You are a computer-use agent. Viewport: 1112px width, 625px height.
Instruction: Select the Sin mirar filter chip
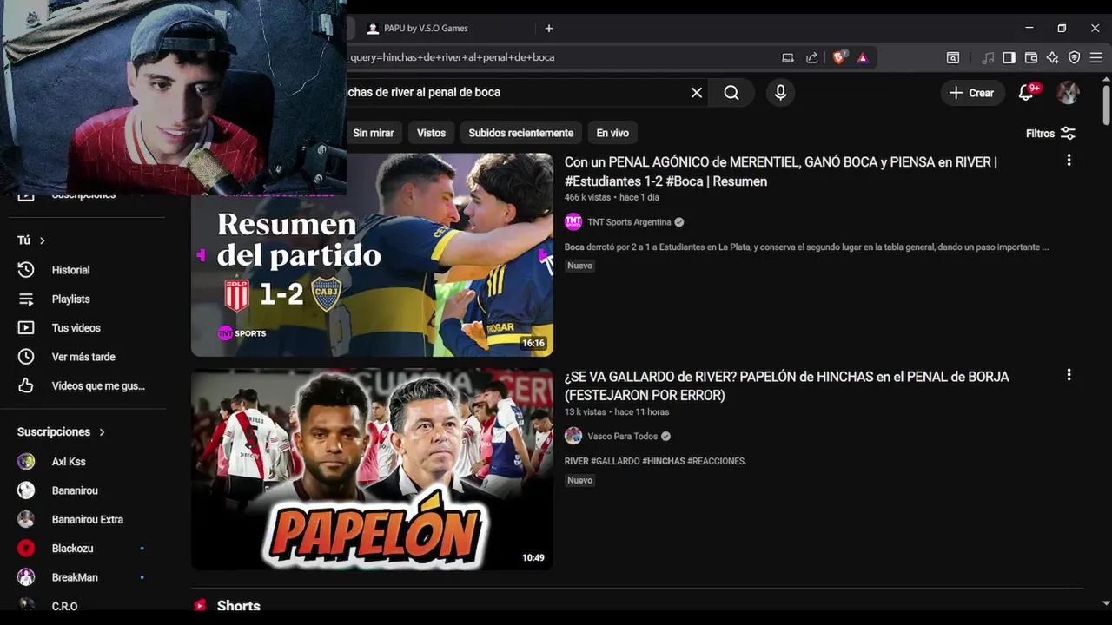373,133
